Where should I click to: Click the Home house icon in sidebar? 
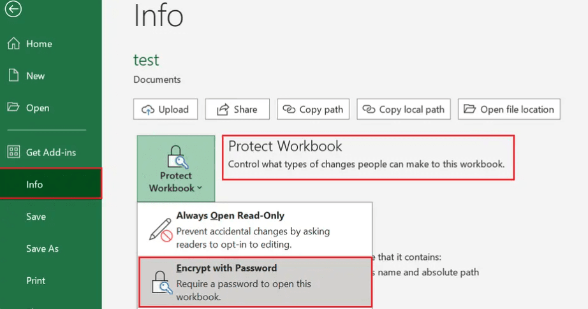[x=13, y=44]
